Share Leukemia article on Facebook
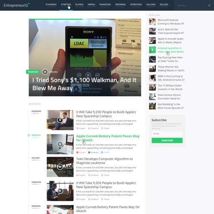214x214 pixels. click(93, 175)
